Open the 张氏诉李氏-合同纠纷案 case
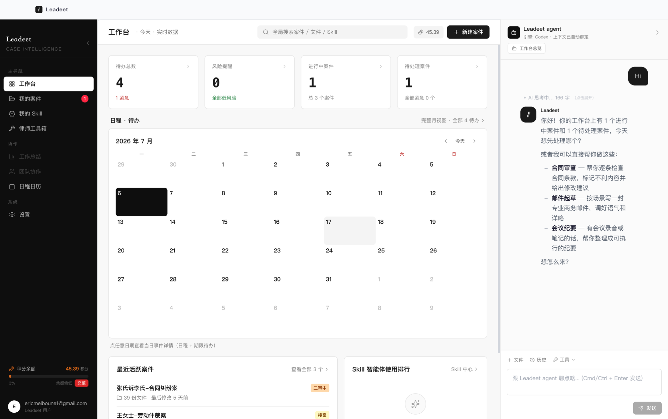The width and height of the screenshot is (668, 419). (x=223, y=392)
